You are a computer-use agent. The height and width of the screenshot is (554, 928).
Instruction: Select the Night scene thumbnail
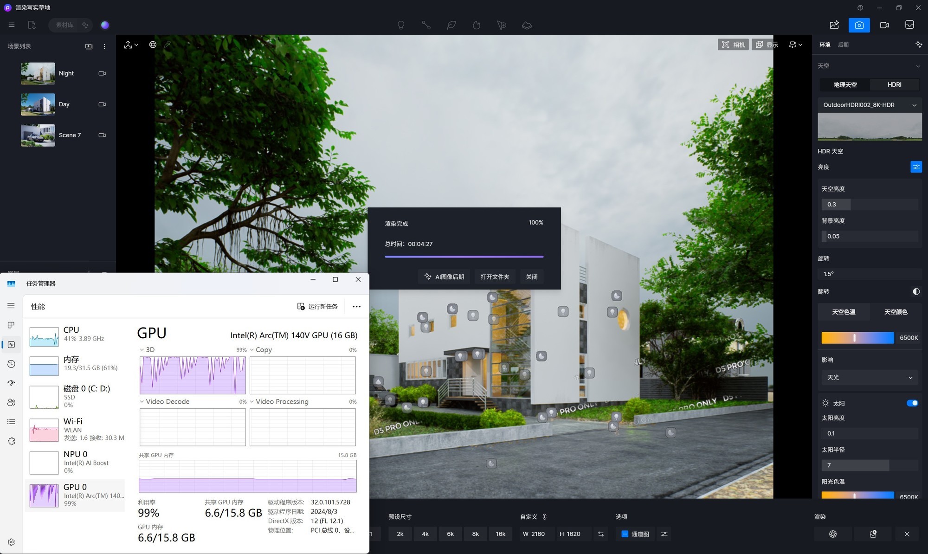38,73
